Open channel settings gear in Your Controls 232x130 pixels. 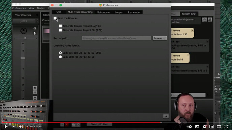[x=35, y=28]
